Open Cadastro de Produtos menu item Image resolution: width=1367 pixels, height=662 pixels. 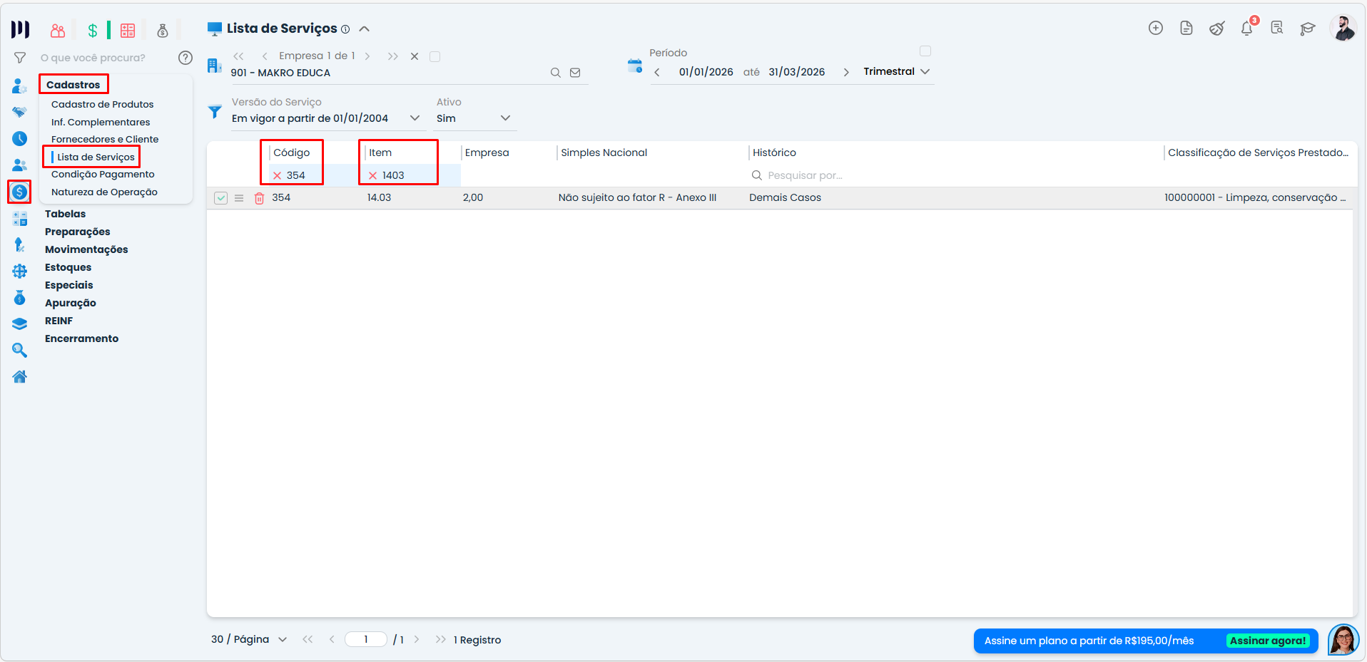[103, 104]
